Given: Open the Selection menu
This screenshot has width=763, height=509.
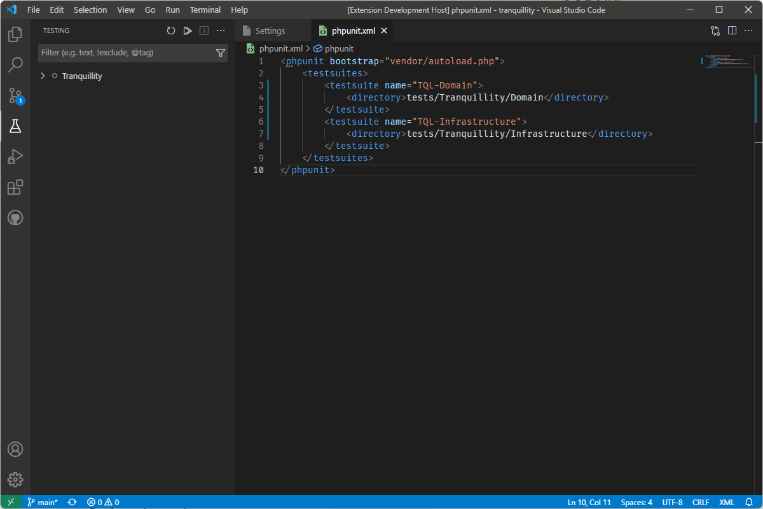Looking at the screenshot, I should [x=90, y=10].
